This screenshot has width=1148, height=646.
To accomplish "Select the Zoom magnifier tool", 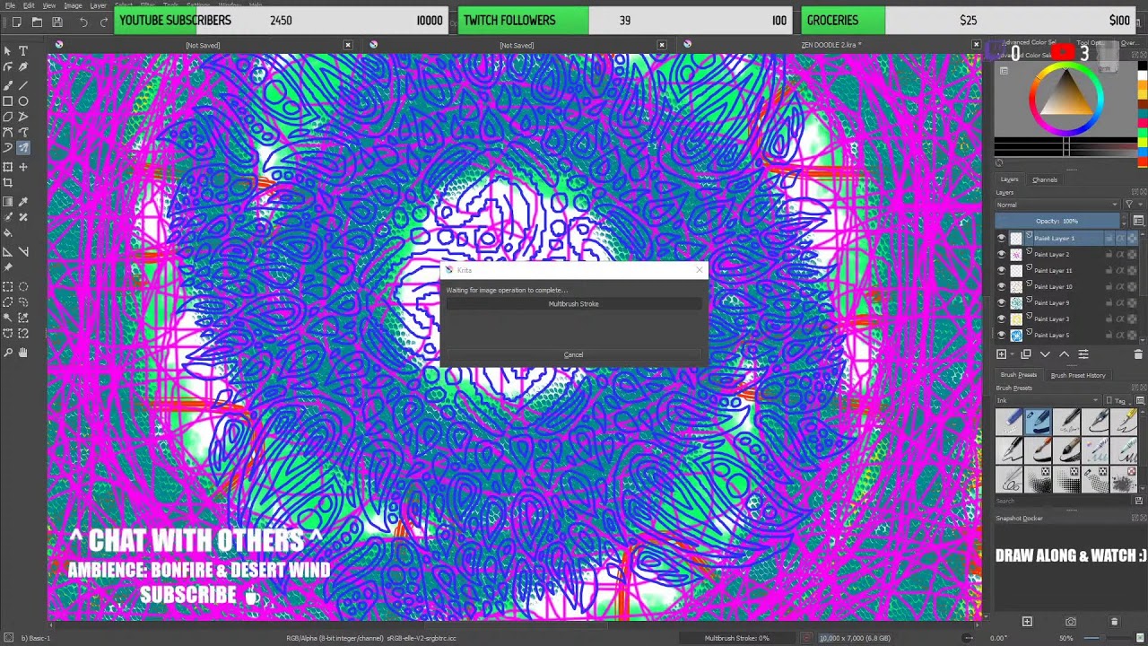I will pyautogui.click(x=8, y=353).
